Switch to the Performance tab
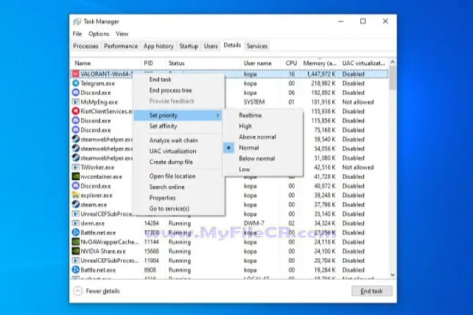 [121, 46]
